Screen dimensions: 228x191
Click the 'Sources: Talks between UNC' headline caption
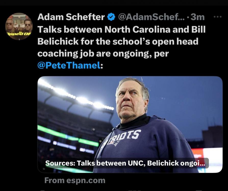pyautogui.click(x=125, y=163)
